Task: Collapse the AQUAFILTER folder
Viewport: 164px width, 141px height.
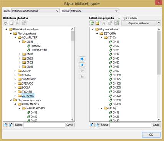Action: (15, 38)
